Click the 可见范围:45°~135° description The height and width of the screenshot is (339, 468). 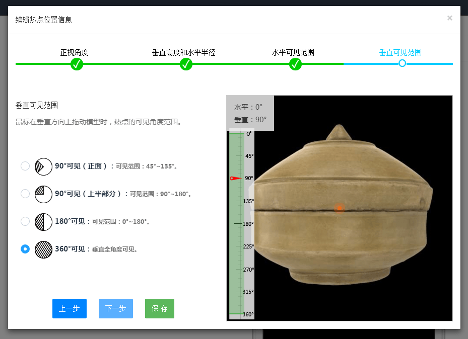coord(147,166)
